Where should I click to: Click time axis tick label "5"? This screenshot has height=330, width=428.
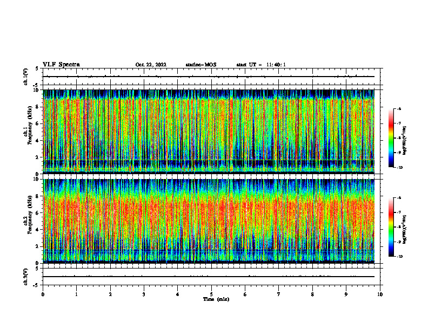point(211,294)
